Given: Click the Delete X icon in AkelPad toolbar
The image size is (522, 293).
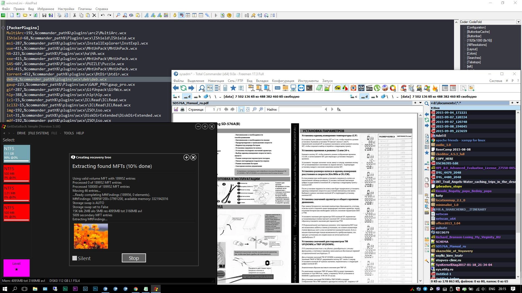Looking at the screenshot, I should 94,15.
